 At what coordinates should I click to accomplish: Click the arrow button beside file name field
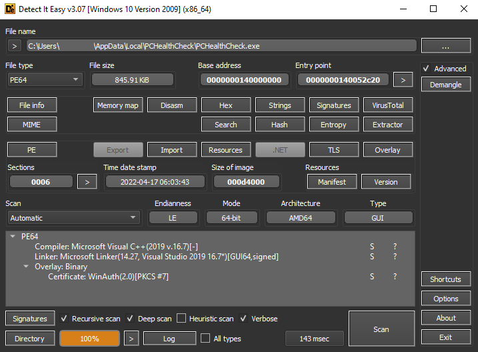tap(14, 46)
